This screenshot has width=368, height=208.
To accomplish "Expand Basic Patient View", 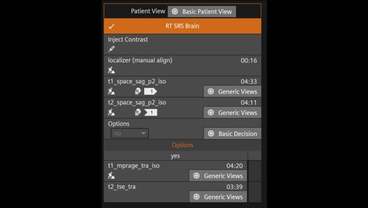I will click(x=202, y=12).
